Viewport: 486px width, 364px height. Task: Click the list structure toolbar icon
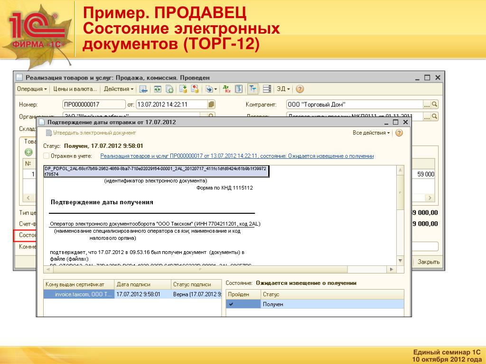(x=267, y=89)
